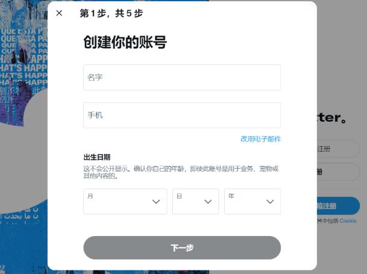The width and height of the screenshot is (367, 274).
Task: Open the 日 day dropdown
Action: coord(195,202)
